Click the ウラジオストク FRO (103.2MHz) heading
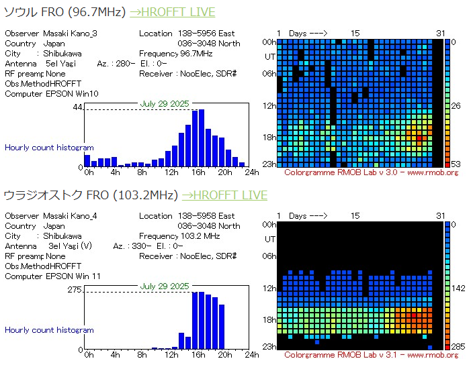The width and height of the screenshot is (471, 367). point(90,195)
